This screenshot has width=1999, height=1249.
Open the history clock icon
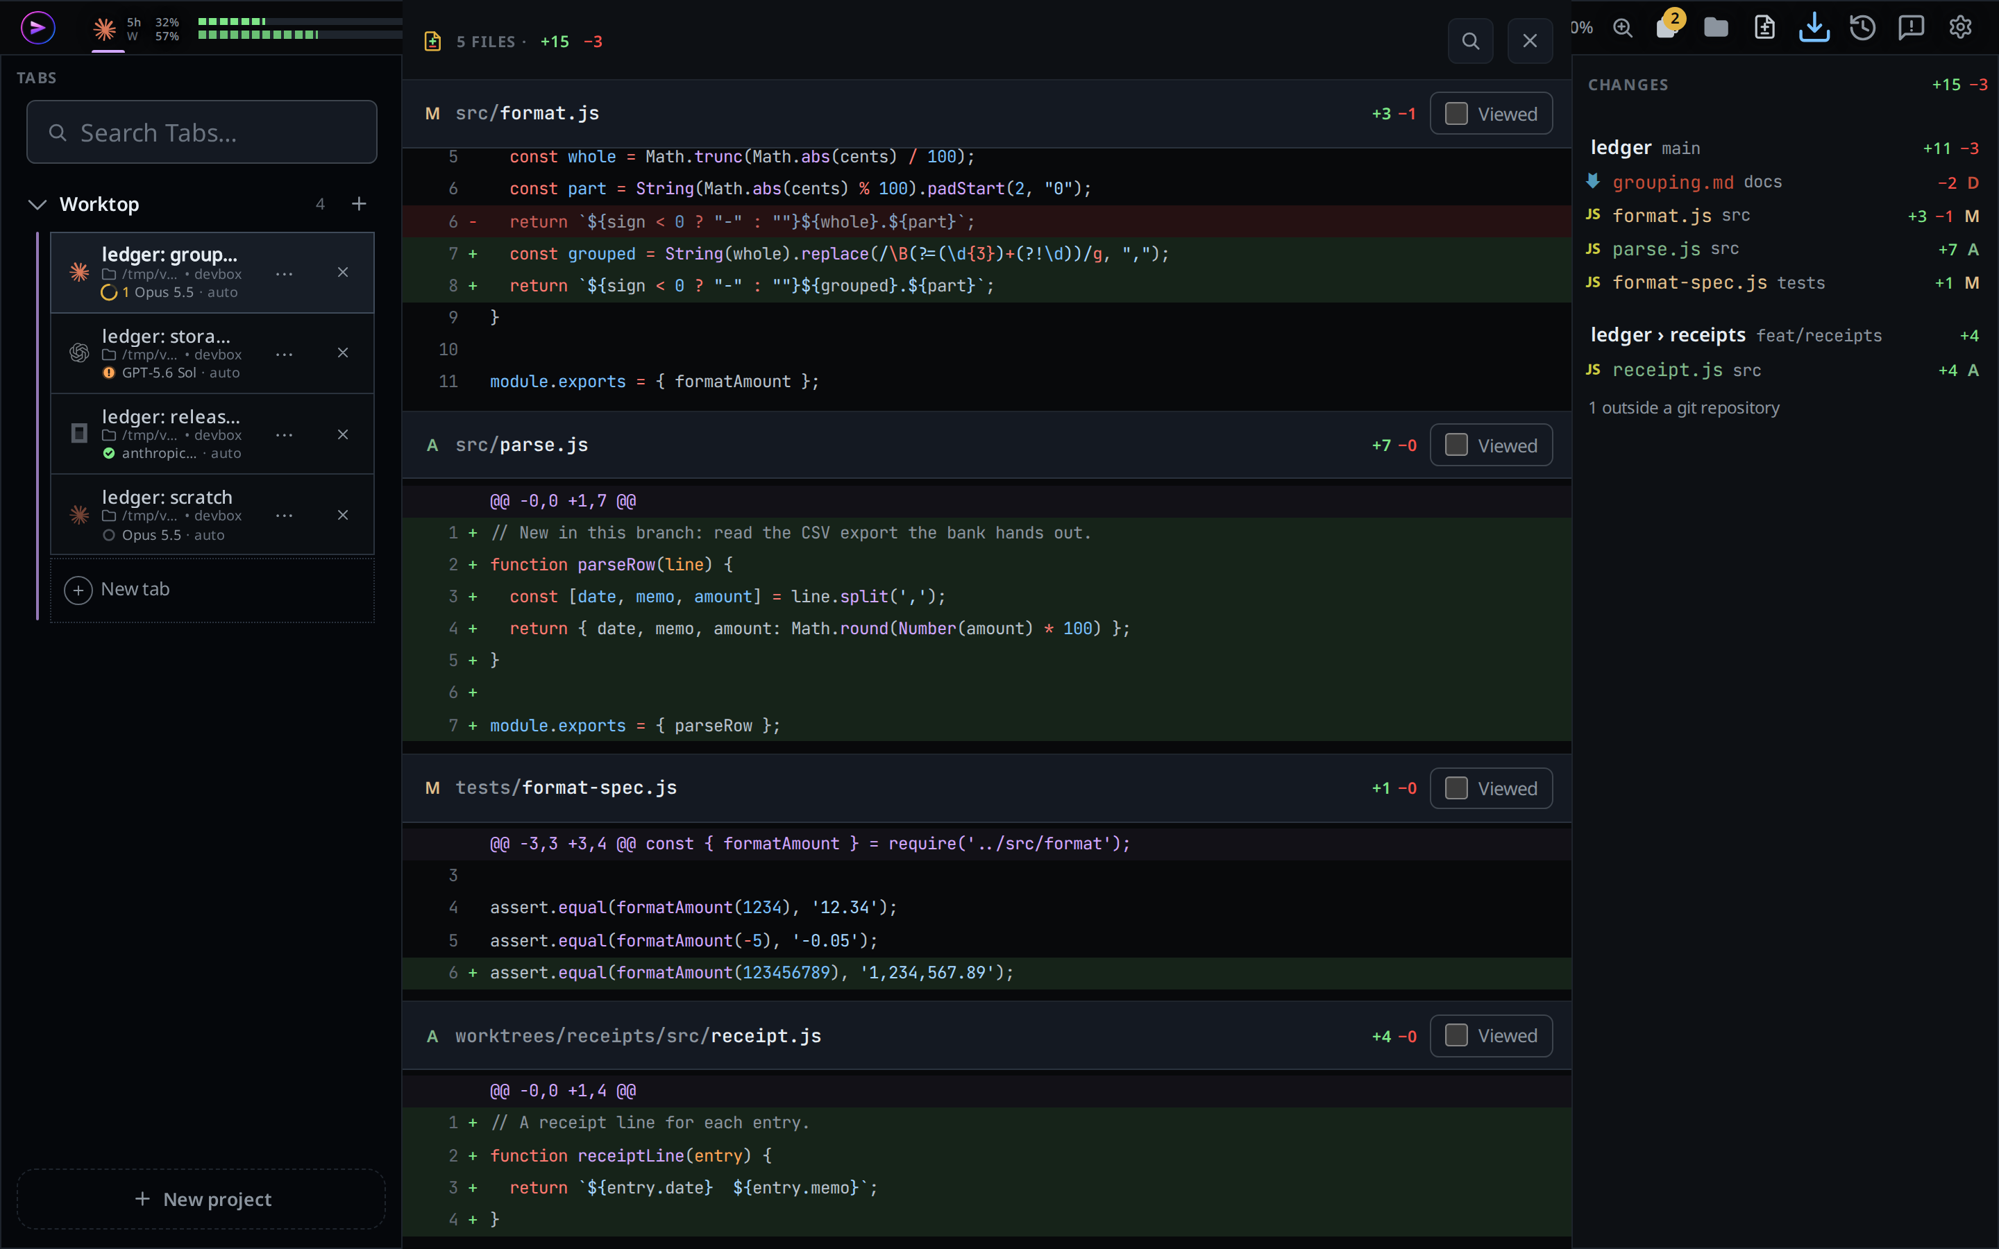pyautogui.click(x=1863, y=28)
